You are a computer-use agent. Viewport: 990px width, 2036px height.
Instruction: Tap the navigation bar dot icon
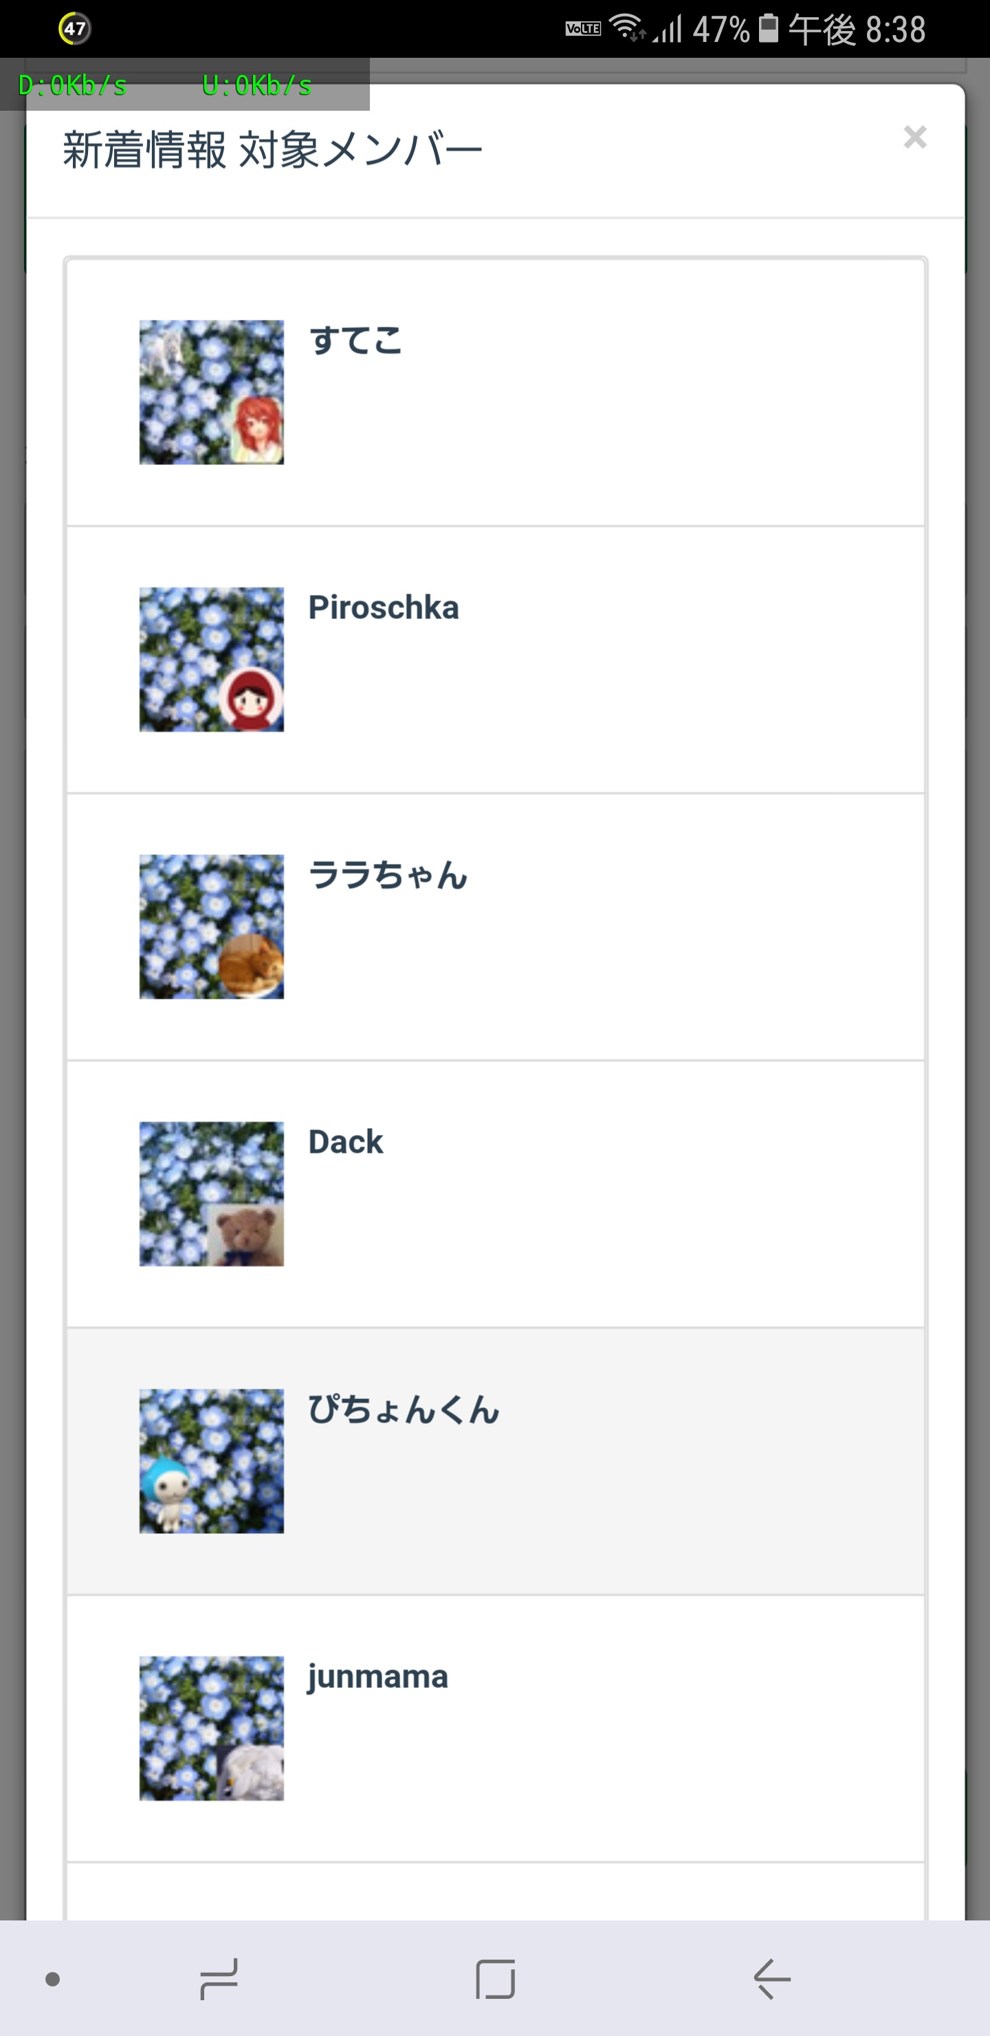pyautogui.click(x=53, y=1978)
